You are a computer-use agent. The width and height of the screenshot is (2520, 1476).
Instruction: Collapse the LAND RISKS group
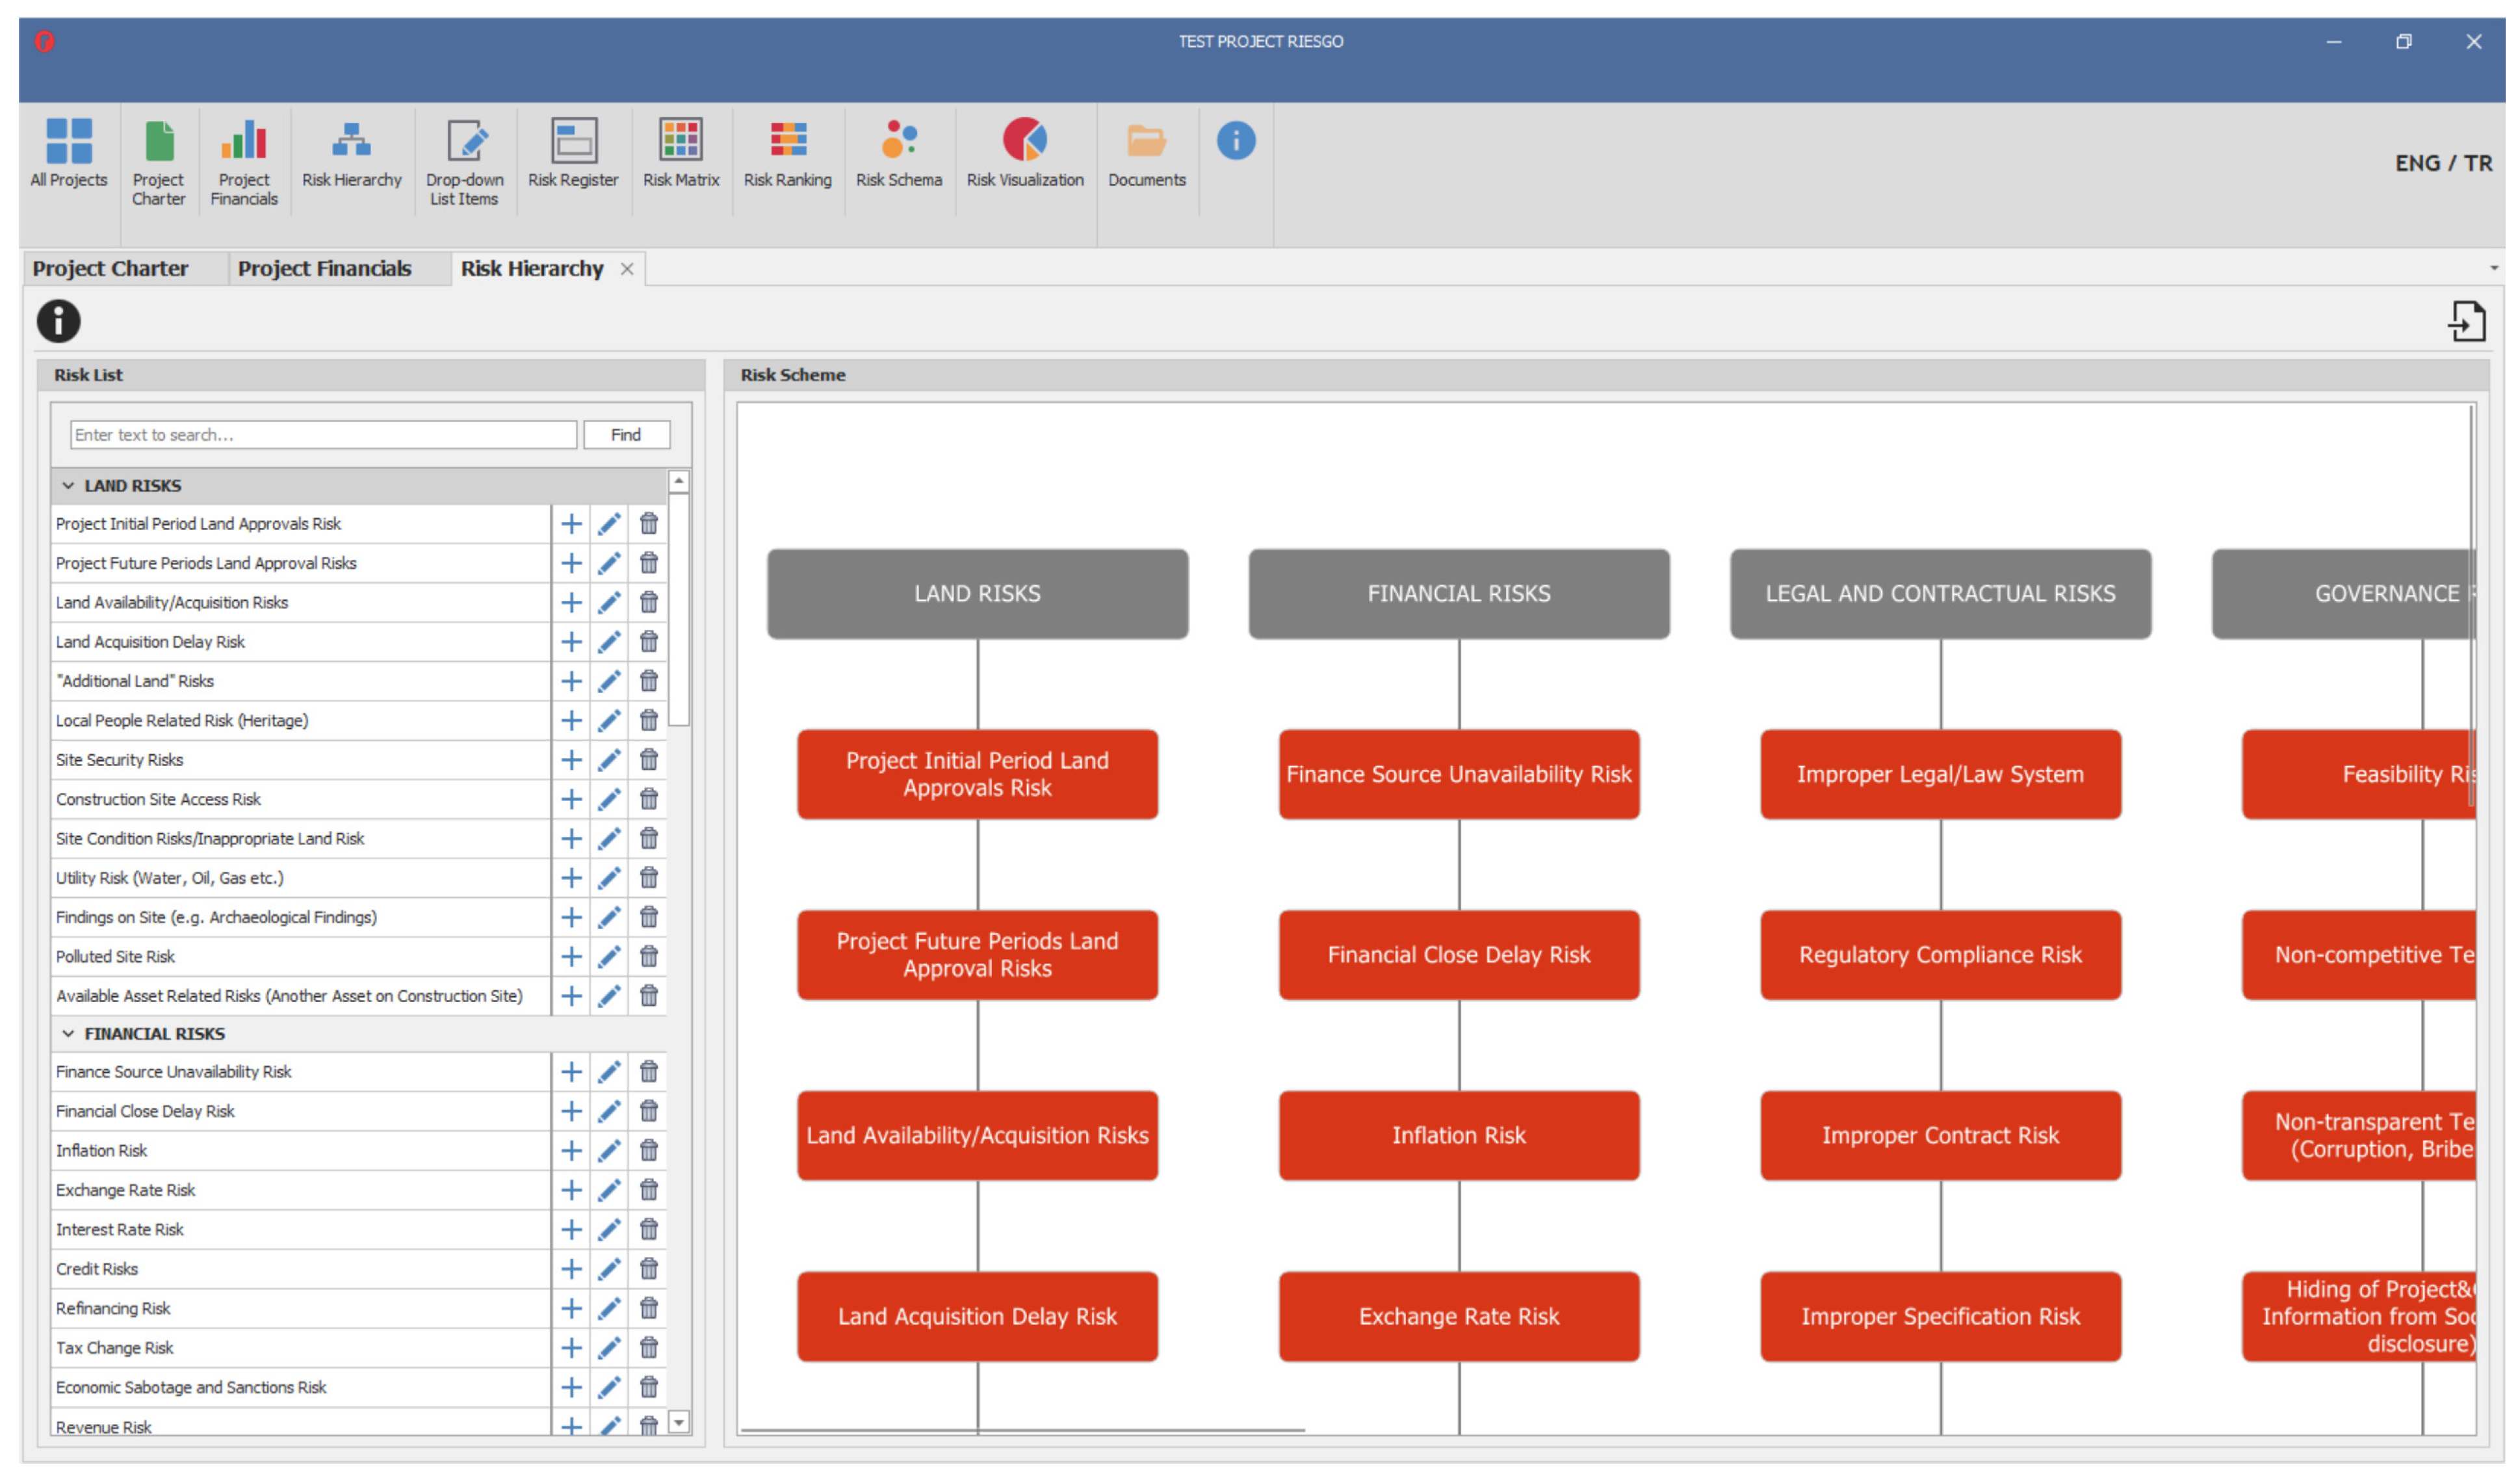pyautogui.click(x=68, y=485)
